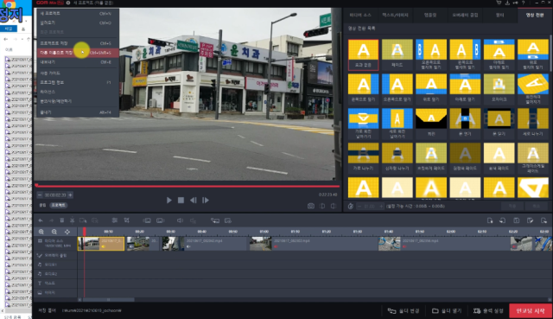Viewport: 553px width, 319px height.
Task: Click the red 인코딩 시작 button
Action: click(x=531, y=311)
